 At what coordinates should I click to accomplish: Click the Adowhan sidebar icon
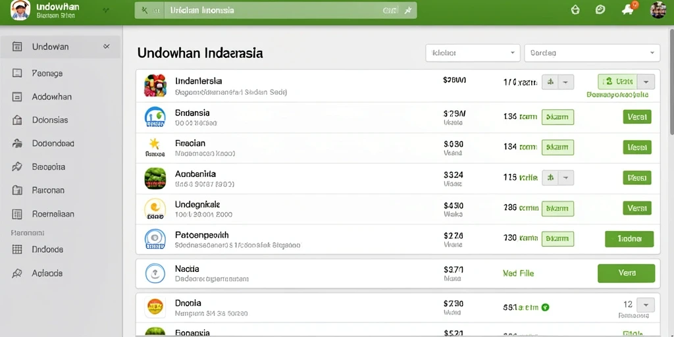(x=17, y=97)
